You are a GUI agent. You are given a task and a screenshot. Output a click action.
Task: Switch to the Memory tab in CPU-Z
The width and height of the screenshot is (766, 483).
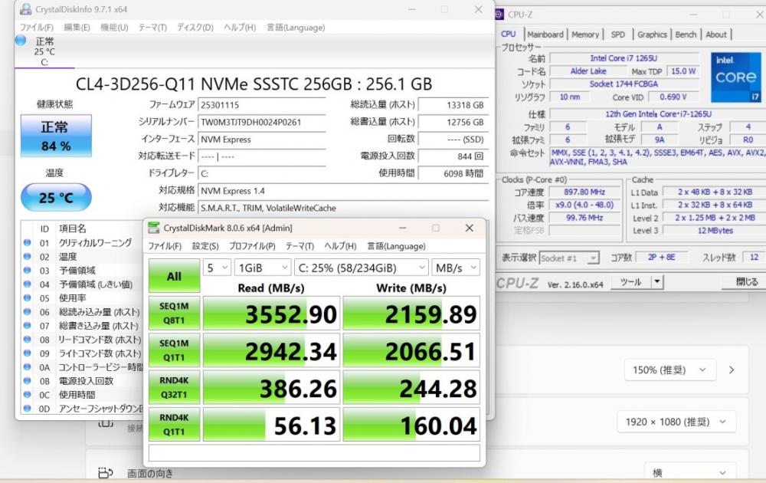pyautogui.click(x=585, y=34)
